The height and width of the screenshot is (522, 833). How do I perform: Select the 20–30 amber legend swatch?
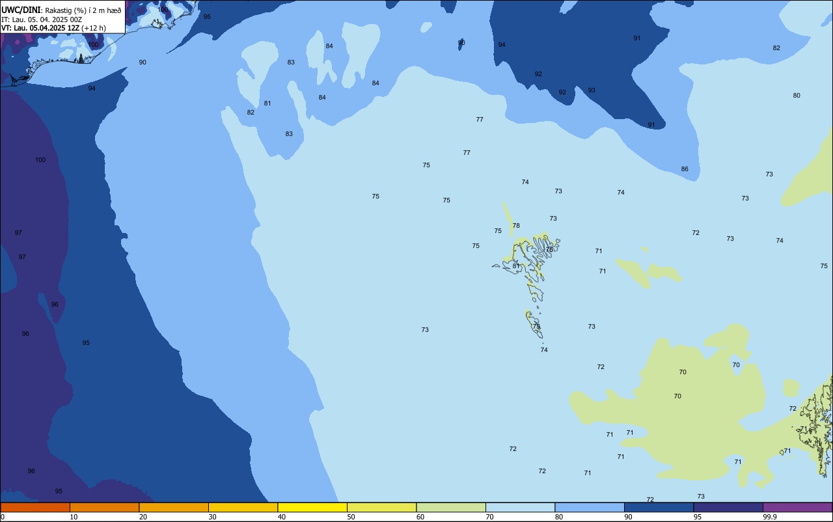click(174, 507)
